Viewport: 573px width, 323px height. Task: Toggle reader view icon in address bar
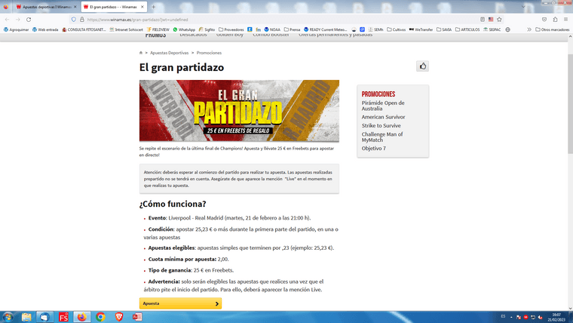pyautogui.click(x=483, y=20)
